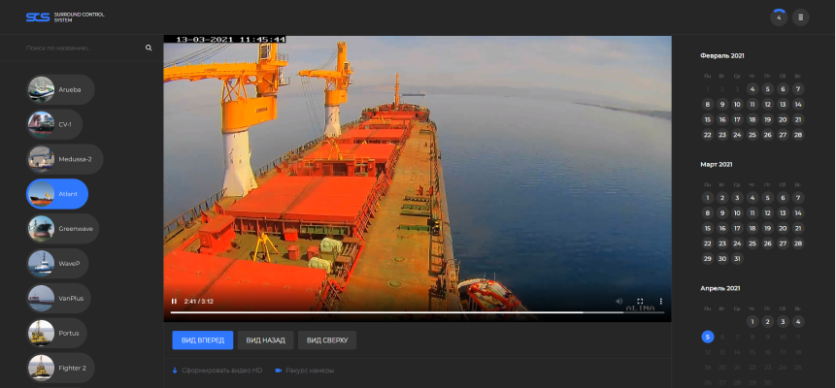836x388 pixels.
Task: Click the search magnifier icon
Action: [x=149, y=48]
